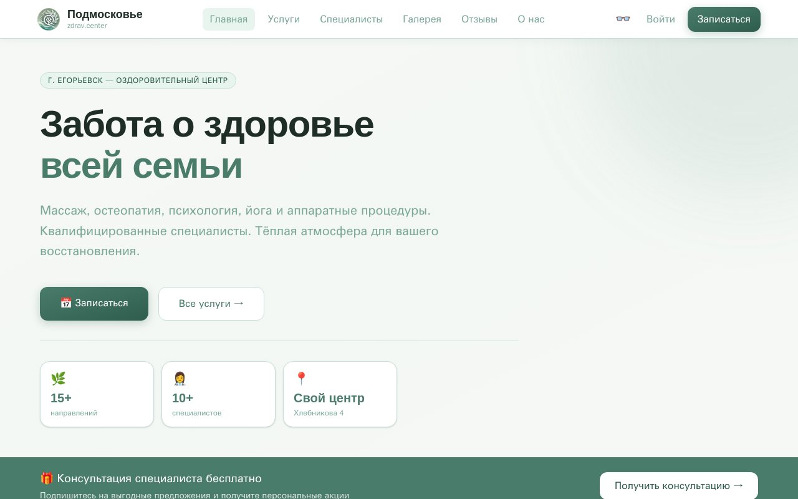Click the Подмосковье tree logo icon
798x499 pixels.
coord(49,19)
